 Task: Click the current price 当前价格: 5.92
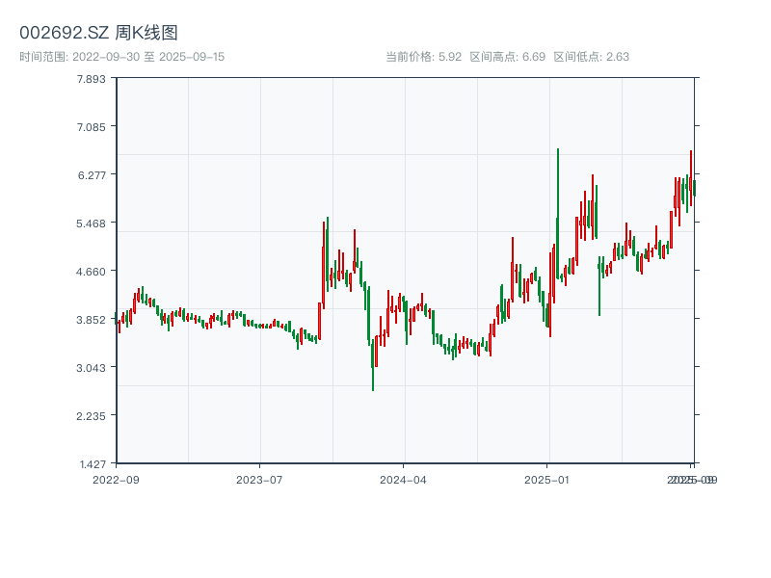point(423,57)
